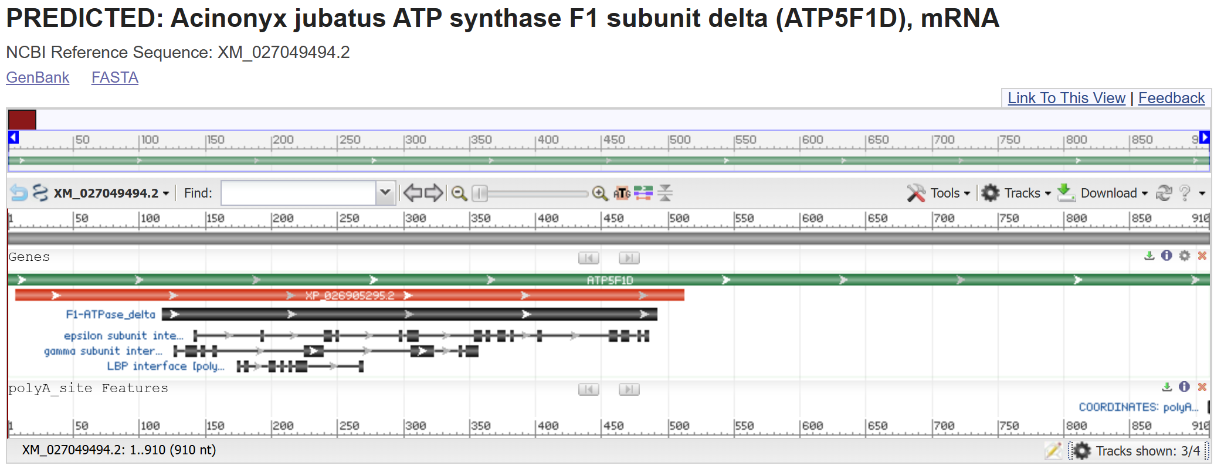1214x469 pixels.
Task: Open Genes track info icon
Action: click(1166, 256)
